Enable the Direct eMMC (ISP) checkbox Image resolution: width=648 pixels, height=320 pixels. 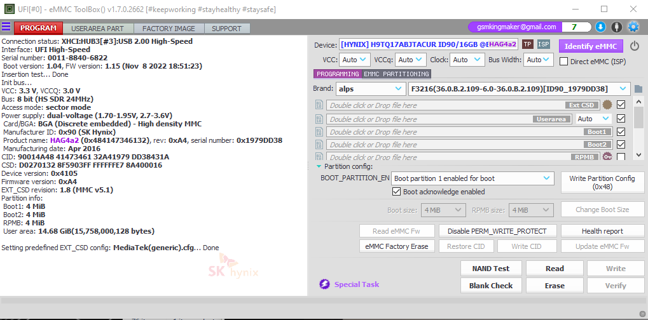[563, 62]
